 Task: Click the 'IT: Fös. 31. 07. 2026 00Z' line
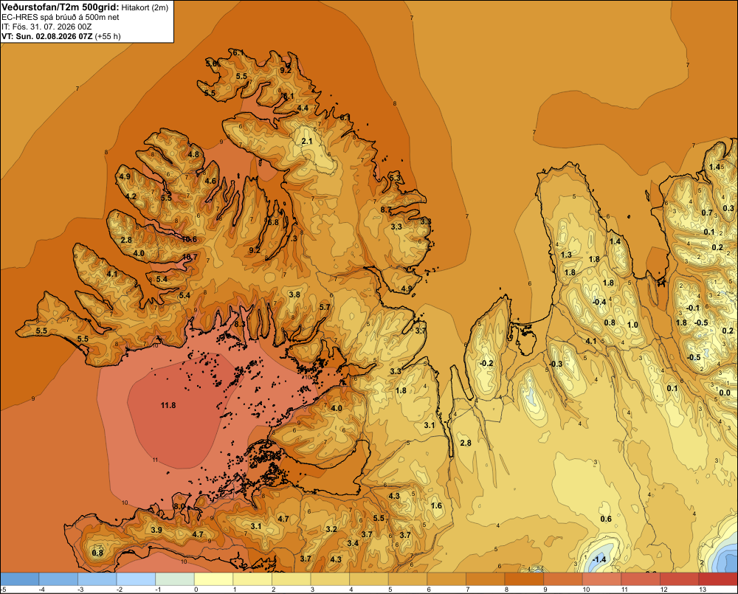click(46, 27)
